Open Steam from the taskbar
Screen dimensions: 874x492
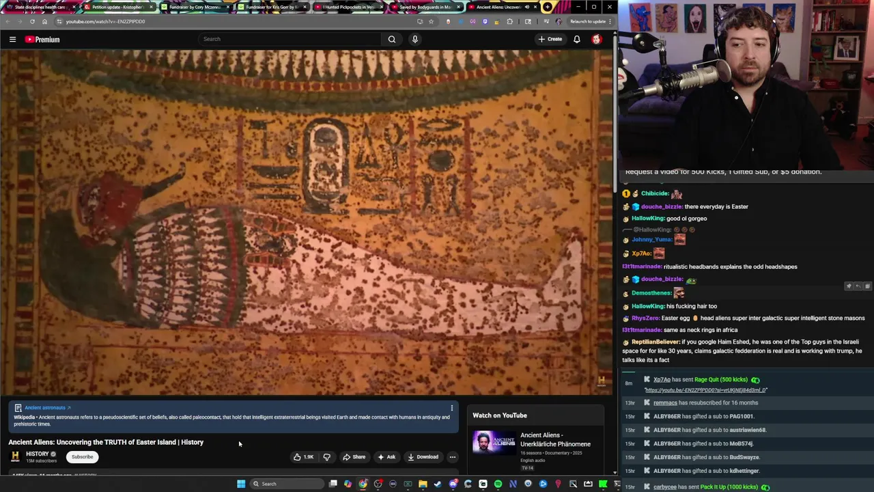point(438,484)
